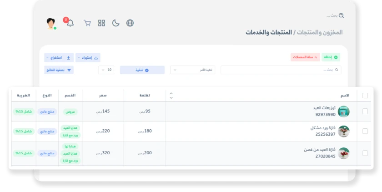
Task: Click the top search magnifier icon
Action: coord(341,15)
